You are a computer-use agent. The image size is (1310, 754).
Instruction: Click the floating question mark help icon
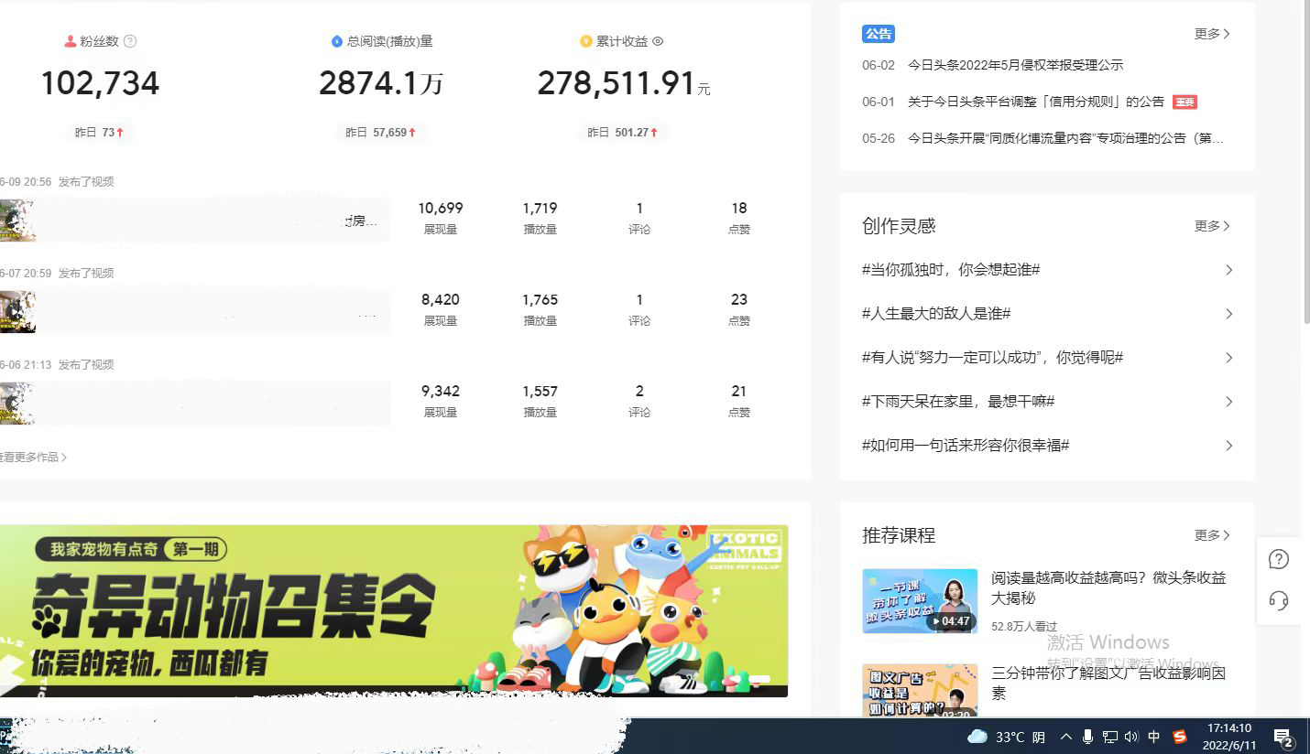point(1279,558)
